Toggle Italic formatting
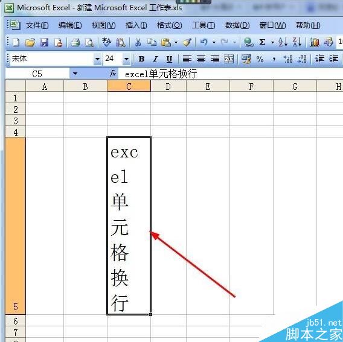This screenshot has width=343, height=342. coord(155,59)
